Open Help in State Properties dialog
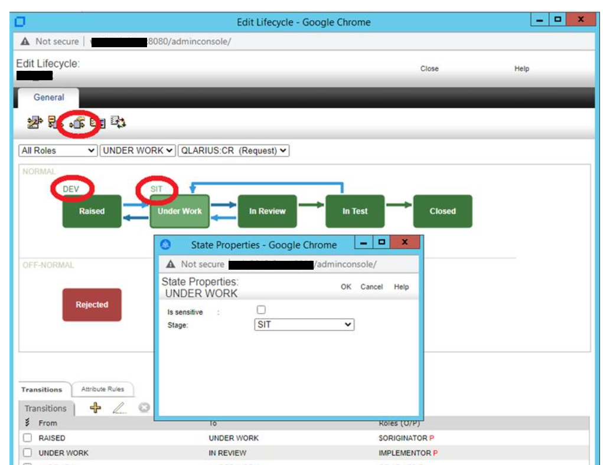The width and height of the screenshot is (603, 465). pyautogui.click(x=401, y=287)
